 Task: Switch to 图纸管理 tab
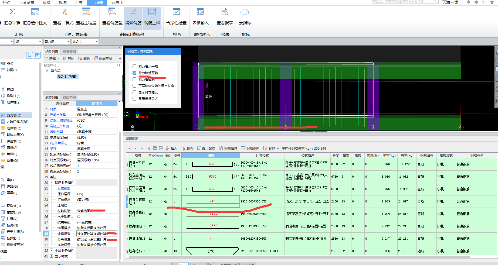pos(69,51)
